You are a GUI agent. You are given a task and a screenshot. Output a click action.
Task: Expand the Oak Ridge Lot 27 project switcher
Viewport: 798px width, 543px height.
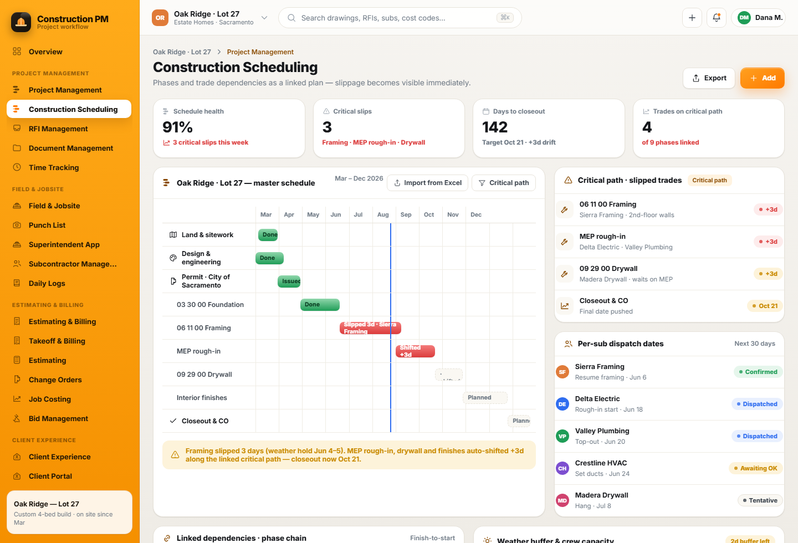[211, 18]
